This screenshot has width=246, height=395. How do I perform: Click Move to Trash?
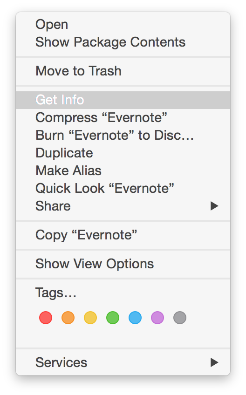(123, 71)
